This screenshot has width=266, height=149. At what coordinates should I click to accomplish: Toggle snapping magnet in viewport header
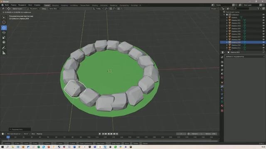click(111, 9)
